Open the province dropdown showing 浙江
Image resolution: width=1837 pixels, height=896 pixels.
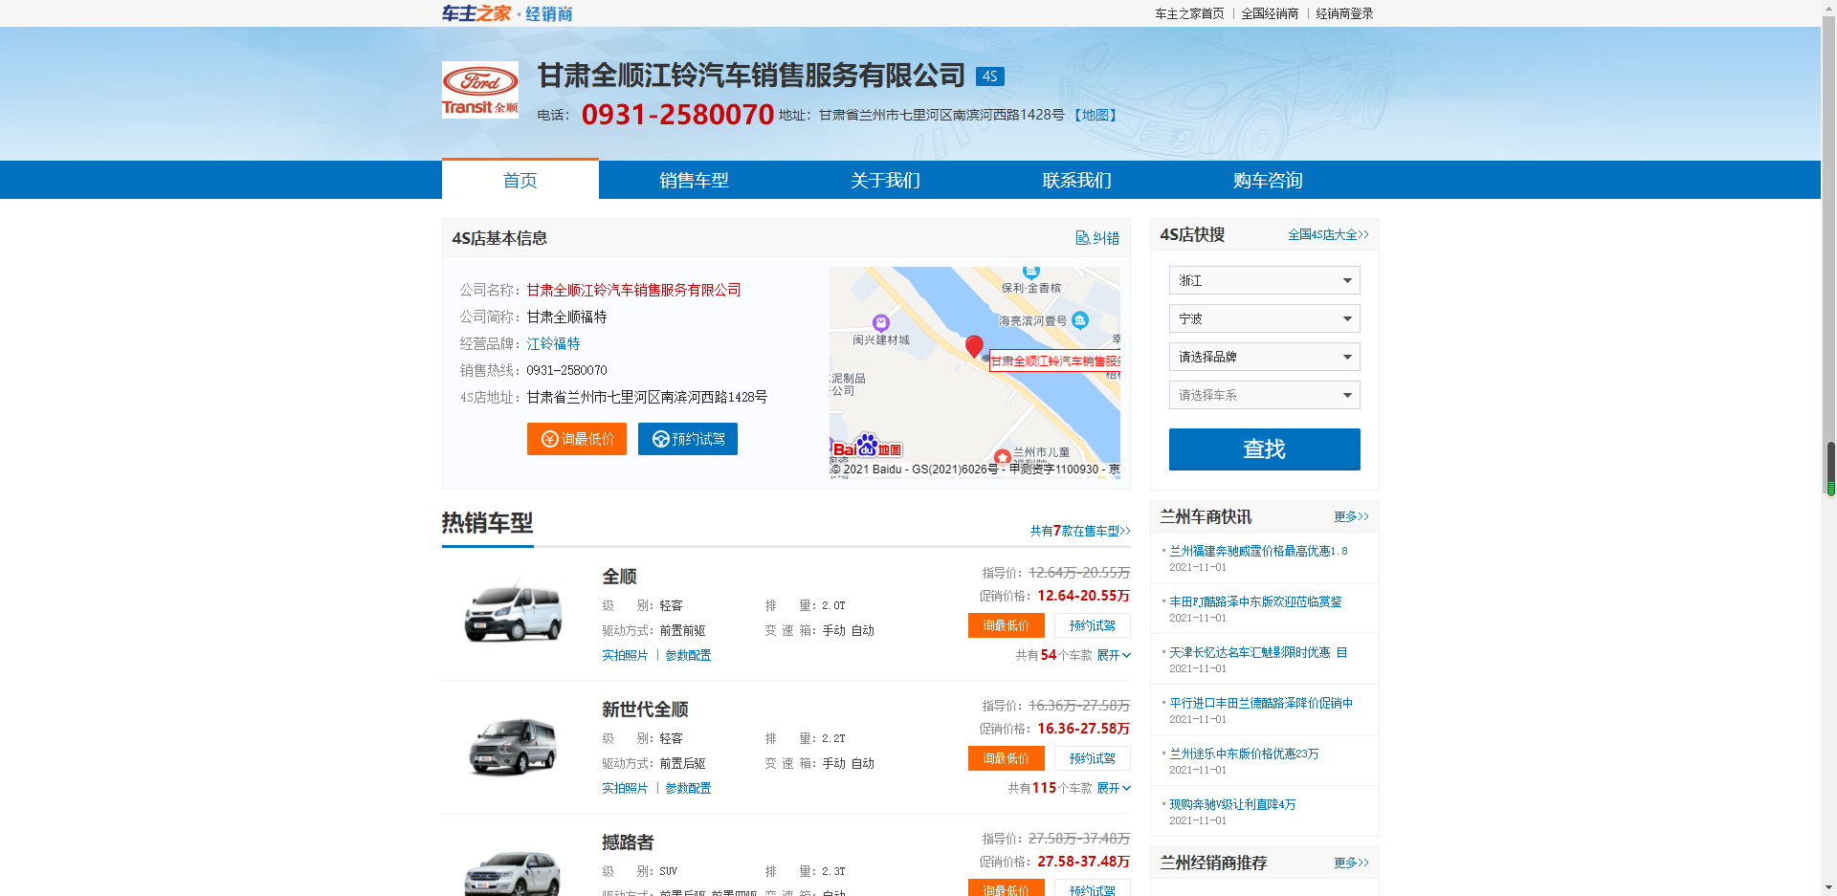pos(1264,280)
